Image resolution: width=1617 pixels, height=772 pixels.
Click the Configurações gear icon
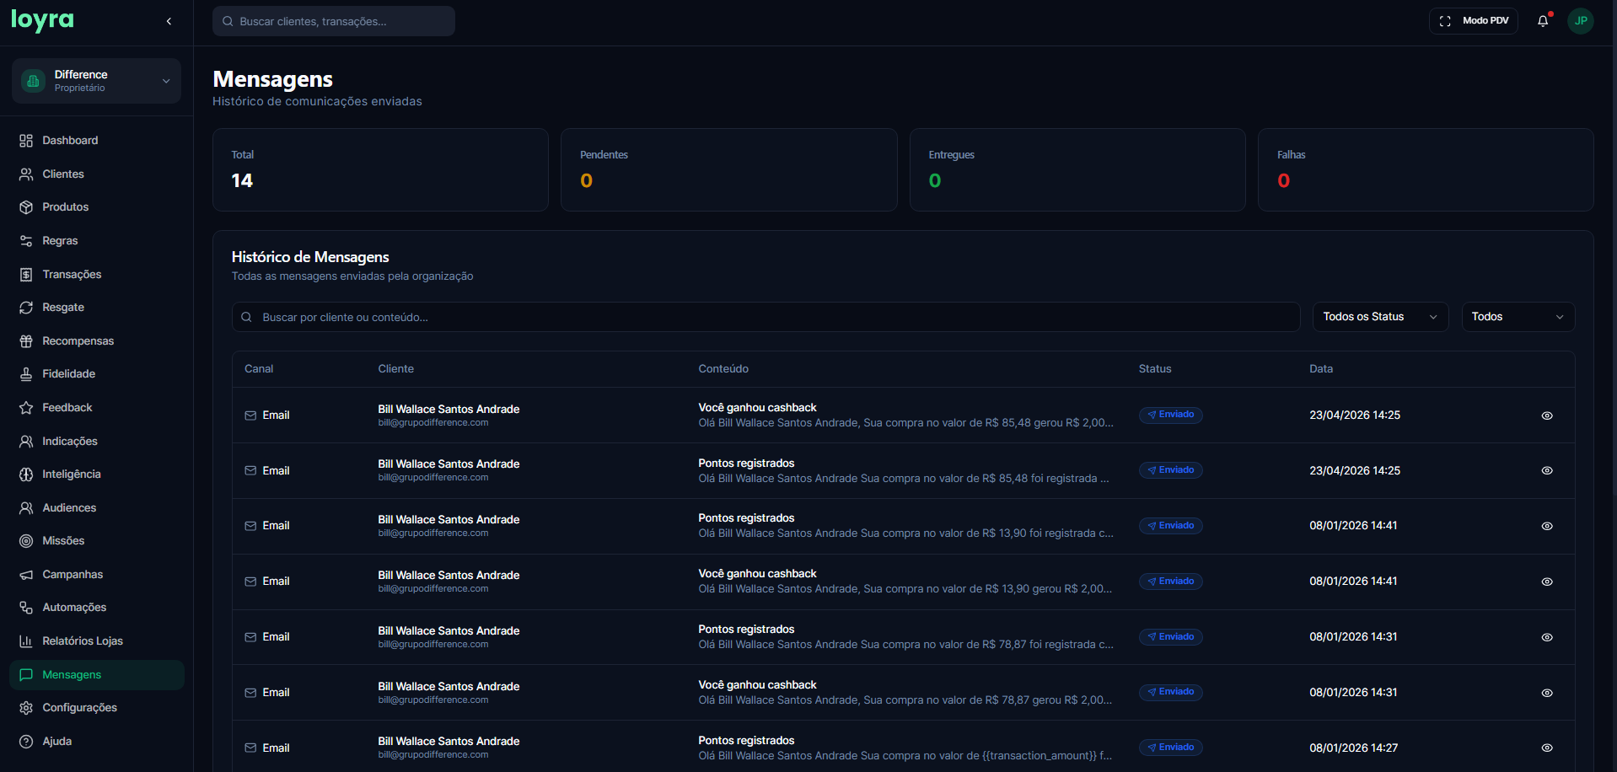click(26, 708)
